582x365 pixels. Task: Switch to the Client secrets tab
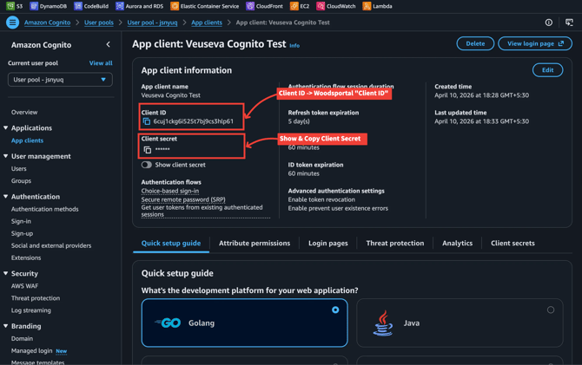click(513, 244)
